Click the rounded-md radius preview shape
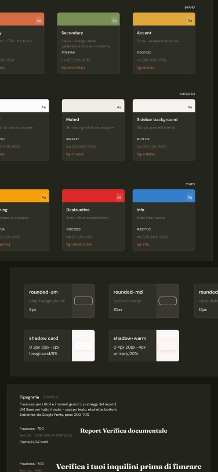 [168, 301]
